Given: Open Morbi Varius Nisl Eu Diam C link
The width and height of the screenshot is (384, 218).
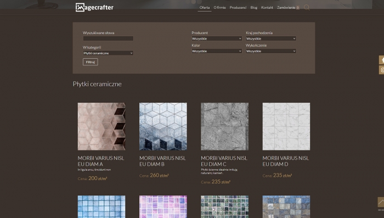Looking at the screenshot, I should [224, 161].
